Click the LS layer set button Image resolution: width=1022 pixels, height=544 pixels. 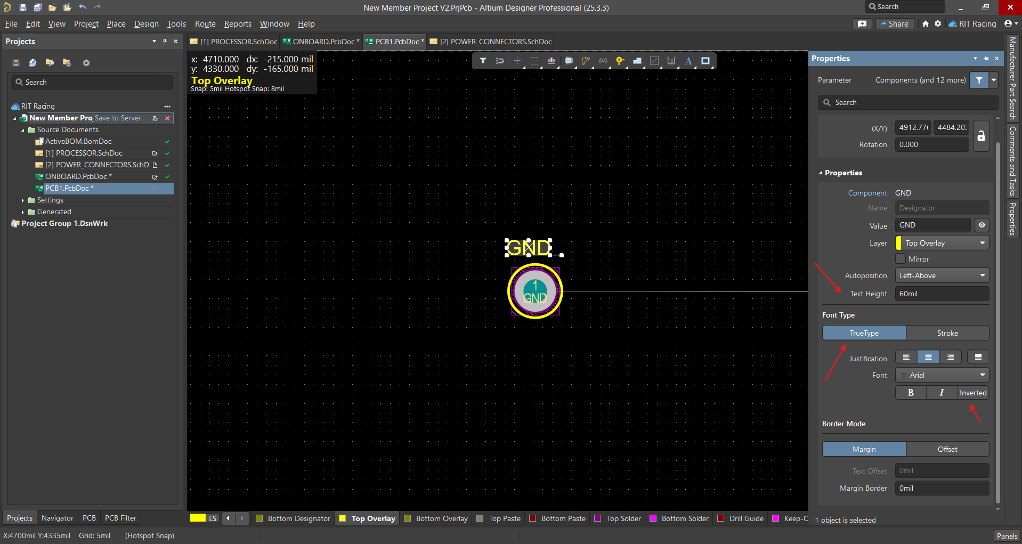[213, 518]
